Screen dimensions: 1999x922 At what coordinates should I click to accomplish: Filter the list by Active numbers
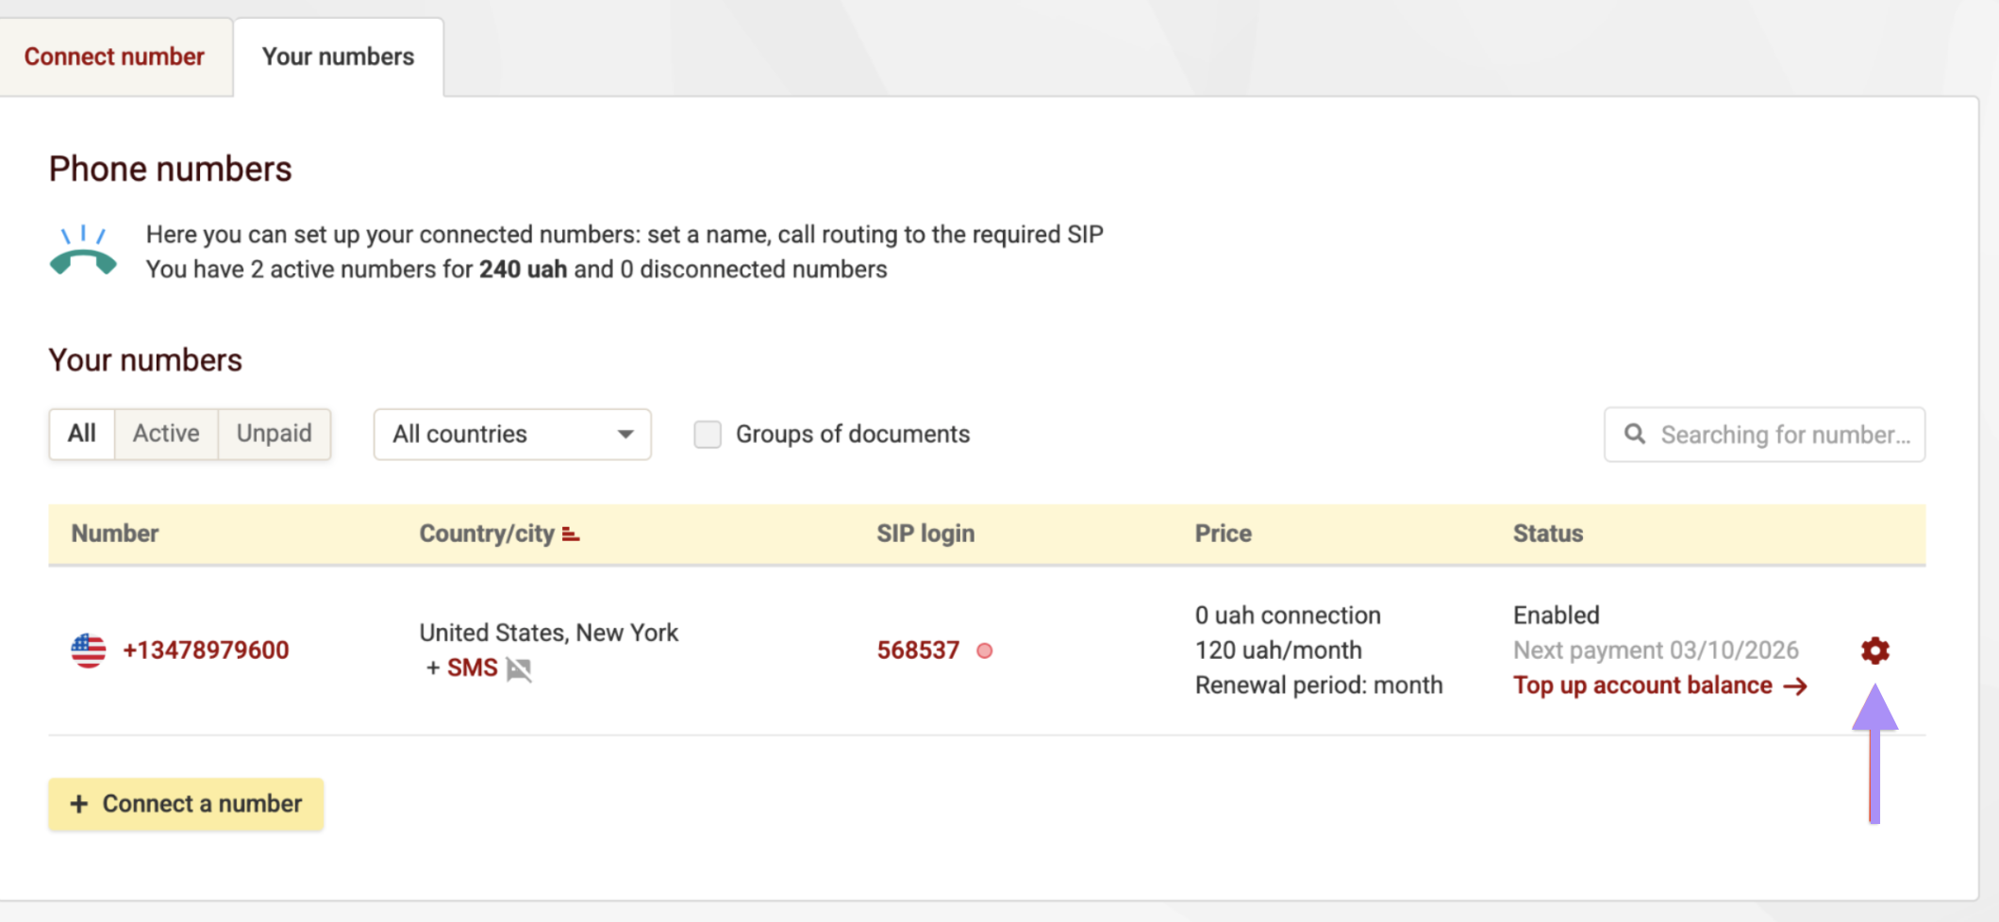click(x=166, y=434)
